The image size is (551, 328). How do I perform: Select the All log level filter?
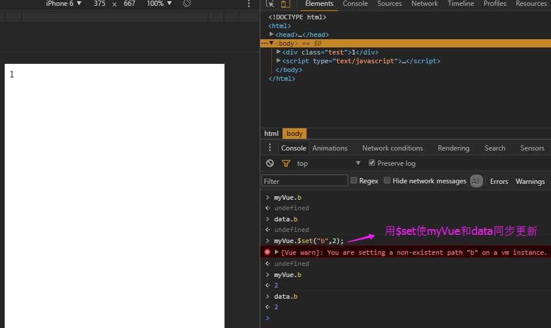[476, 181]
